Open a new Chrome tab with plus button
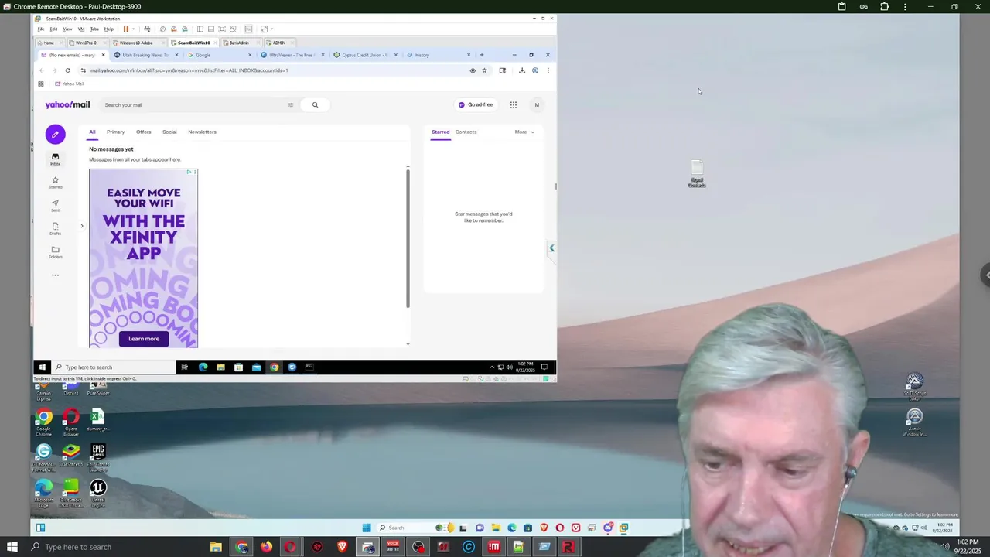This screenshot has width=990, height=557. coord(481,55)
